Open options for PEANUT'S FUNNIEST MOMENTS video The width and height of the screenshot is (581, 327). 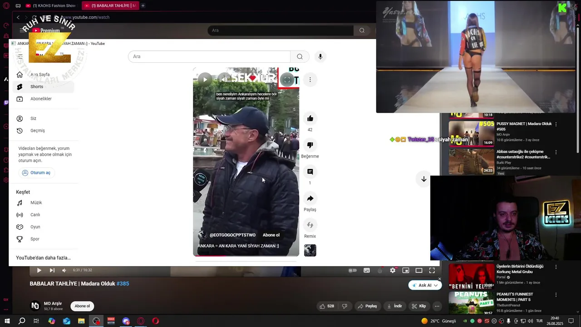(556, 295)
